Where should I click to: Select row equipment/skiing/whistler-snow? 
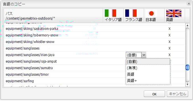point(95,42)
